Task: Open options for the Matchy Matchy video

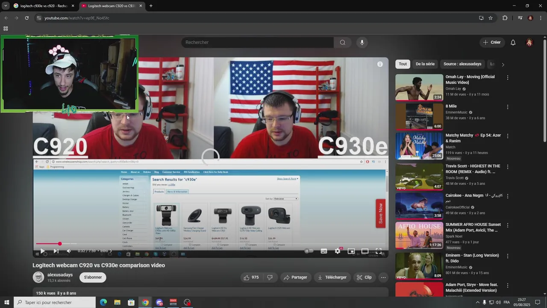Action: [508, 136]
